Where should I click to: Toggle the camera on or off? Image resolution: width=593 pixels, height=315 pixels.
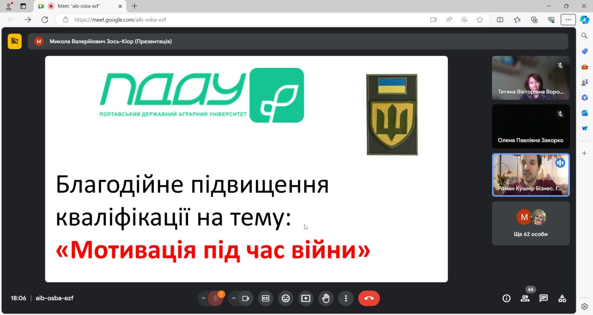point(246,298)
